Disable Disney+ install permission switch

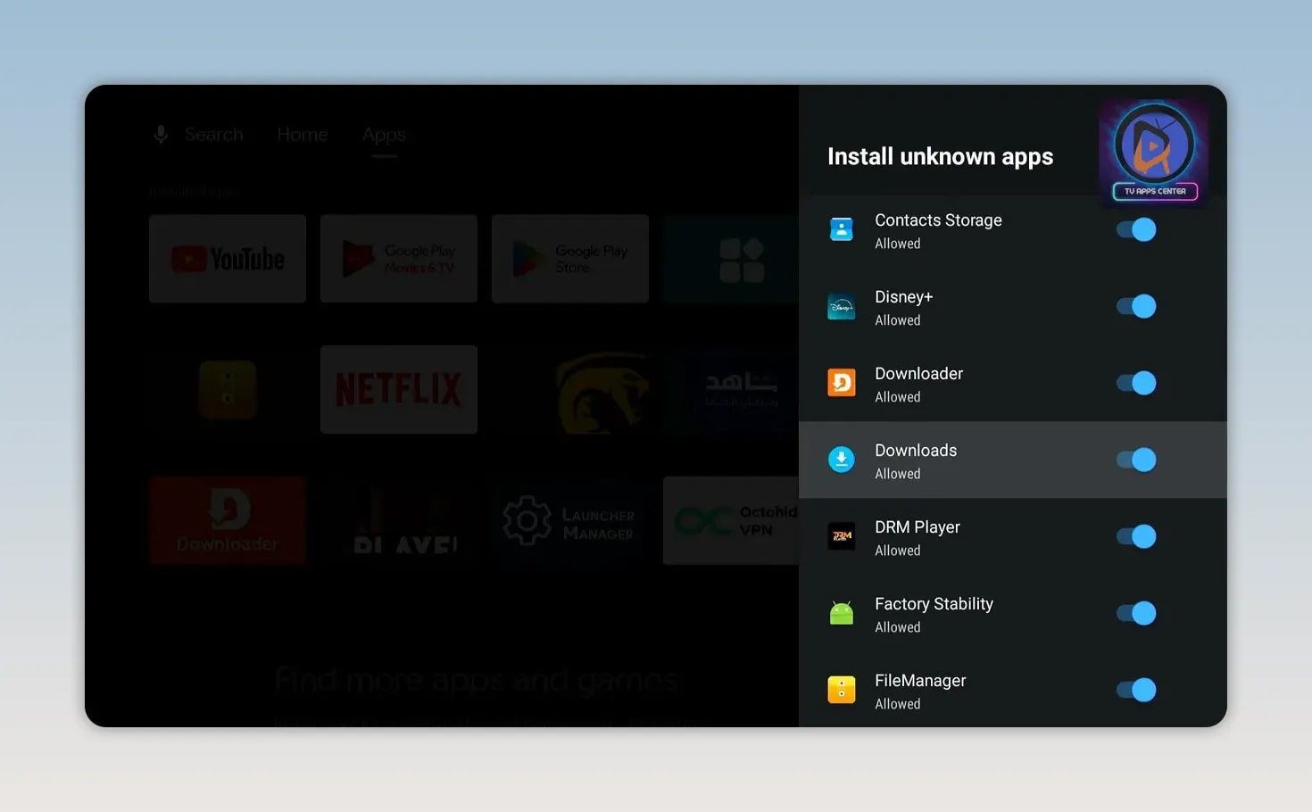pyautogui.click(x=1136, y=306)
